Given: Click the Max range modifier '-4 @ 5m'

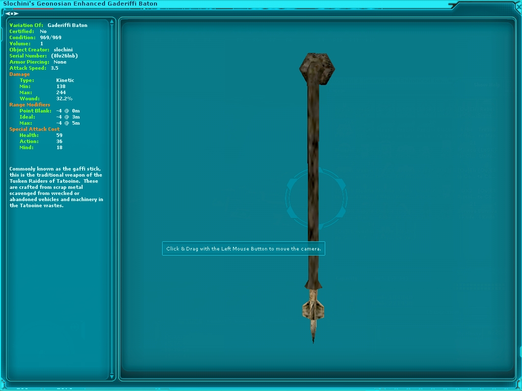Looking at the screenshot, I should coord(68,123).
